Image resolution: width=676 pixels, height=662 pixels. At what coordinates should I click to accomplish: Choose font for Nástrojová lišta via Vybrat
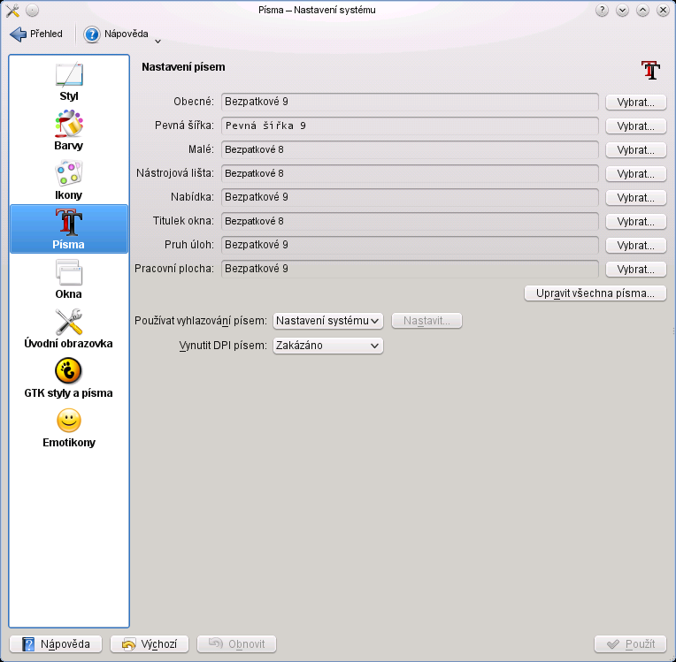(x=636, y=173)
